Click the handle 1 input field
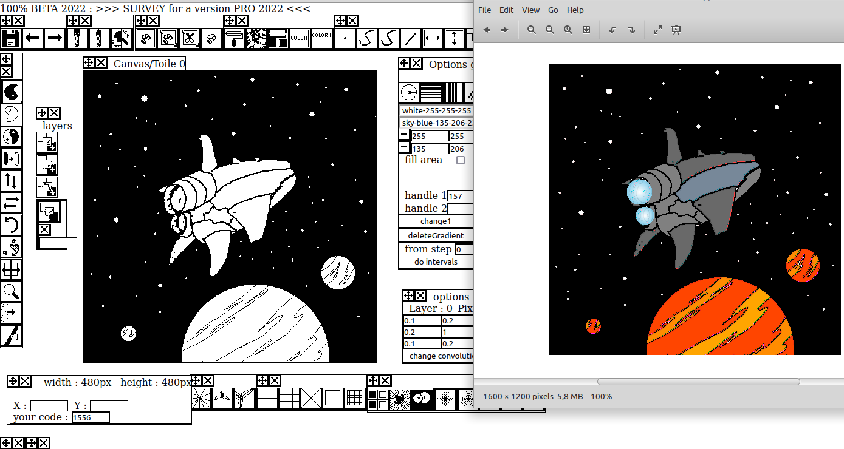The height and width of the screenshot is (449, 844). tap(461, 196)
